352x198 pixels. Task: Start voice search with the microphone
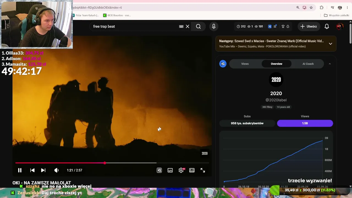pyautogui.click(x=214, y=26)
